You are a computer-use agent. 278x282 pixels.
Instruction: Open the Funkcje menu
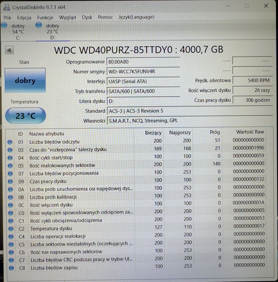45,18
